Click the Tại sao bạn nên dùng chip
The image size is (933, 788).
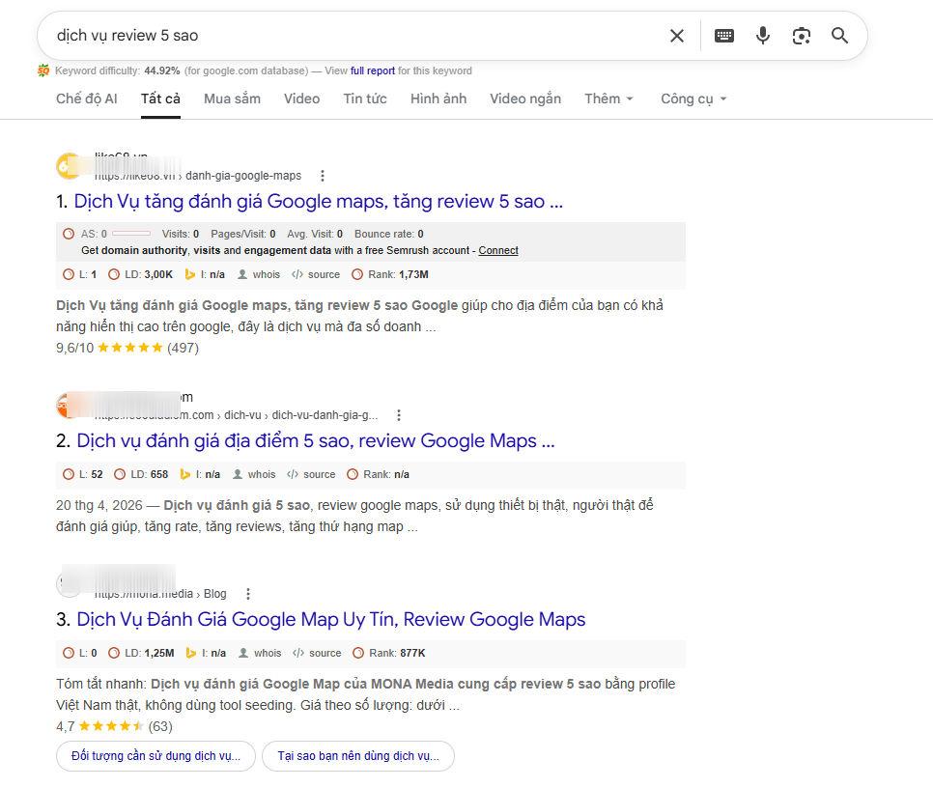pyautogui.click(x=358, y=756)
